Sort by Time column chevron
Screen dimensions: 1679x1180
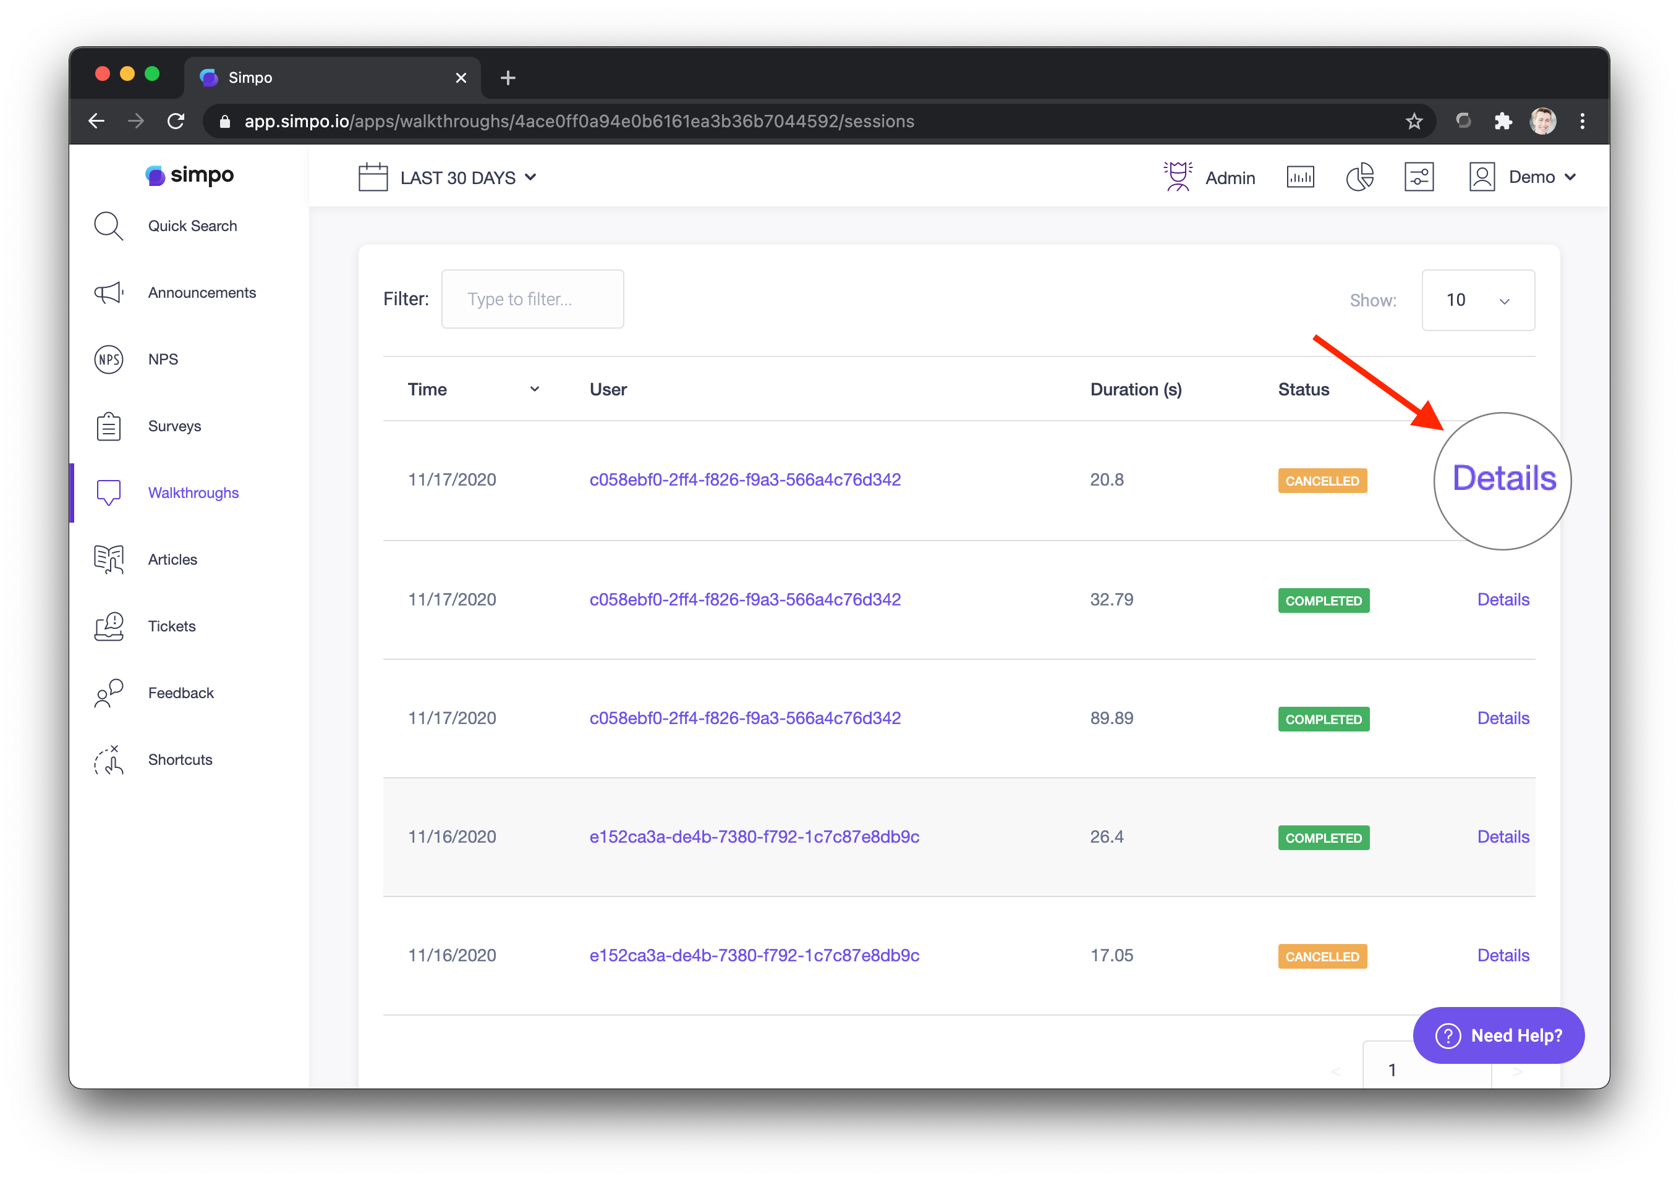point(535,389)
